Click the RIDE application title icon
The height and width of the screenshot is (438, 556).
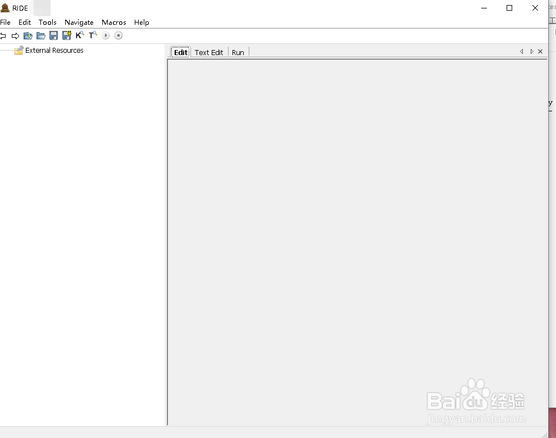point(5,8)
